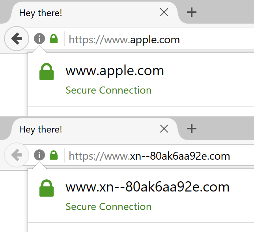Click the back arrow in the top browser
Image resolution: width=254 pixels, height=232 pixels.
point(17,39)
